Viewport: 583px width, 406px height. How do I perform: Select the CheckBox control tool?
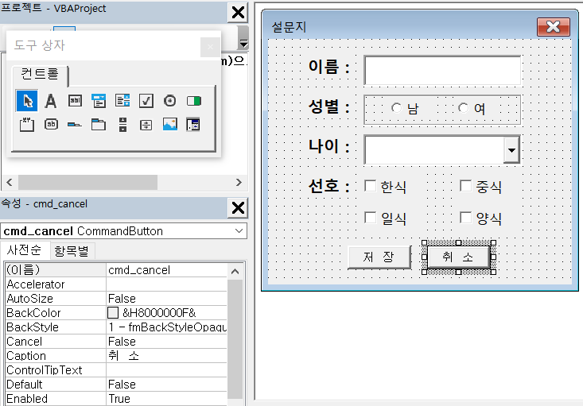pyautogui.click(x=146, y=101)
